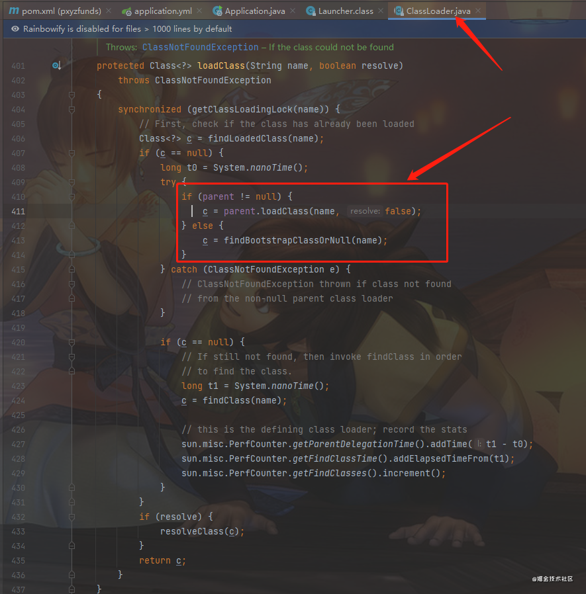Open the Launcher.class tab
The width and height of the screenshot is (586, 594).
[346, 11]
